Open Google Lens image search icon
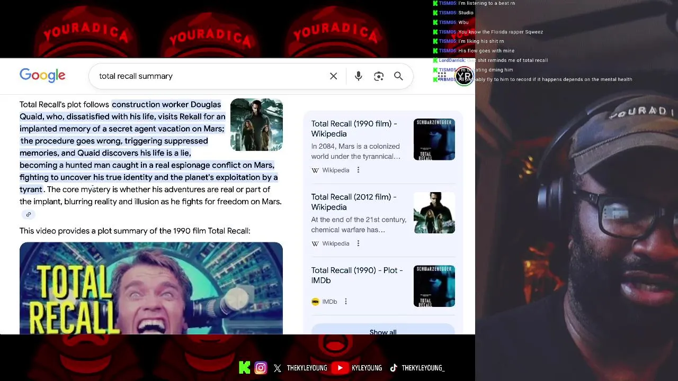This screenshot has width=678, height=381. (379, 76)
